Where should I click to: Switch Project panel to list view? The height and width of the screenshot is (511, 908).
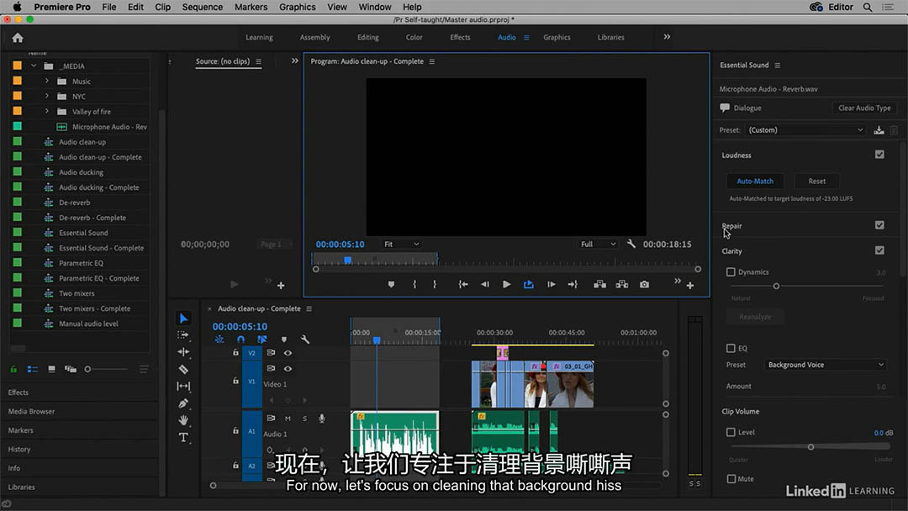click(x=33, y=369)
